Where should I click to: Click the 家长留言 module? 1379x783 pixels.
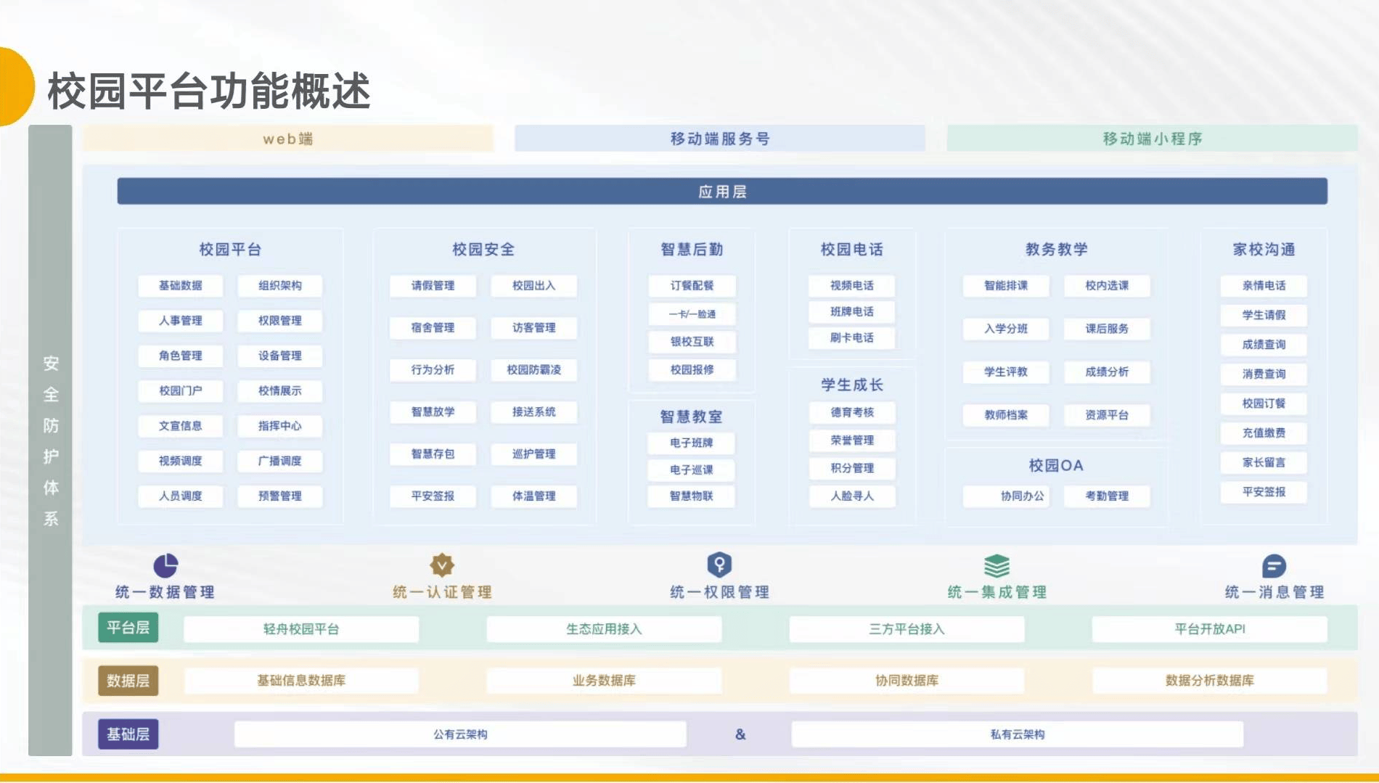click(x=1264, y=463)
